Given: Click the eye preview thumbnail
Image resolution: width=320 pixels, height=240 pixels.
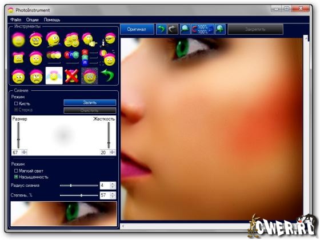Looking at the screenshot, I should point(64,214).
